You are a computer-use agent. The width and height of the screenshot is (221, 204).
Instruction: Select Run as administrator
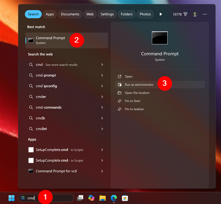coord(139,84)
